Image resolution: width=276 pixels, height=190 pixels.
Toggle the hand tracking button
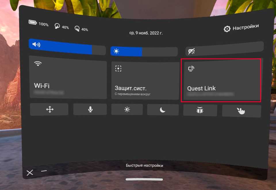241,111
